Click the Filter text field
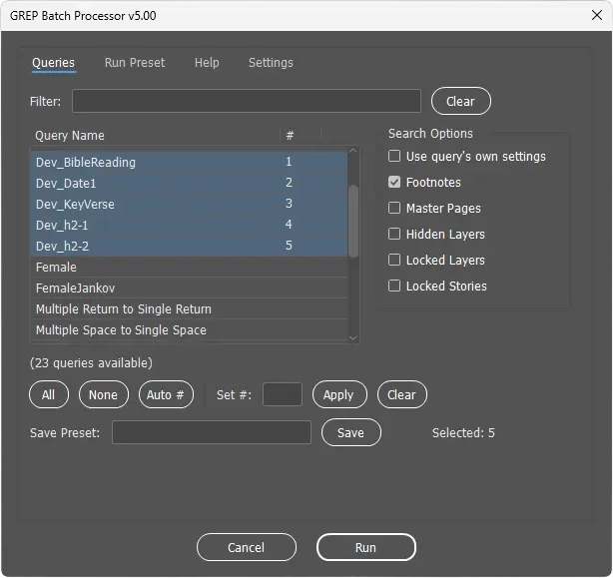Screen dimensions: 613x578 [x=247, y=101]
